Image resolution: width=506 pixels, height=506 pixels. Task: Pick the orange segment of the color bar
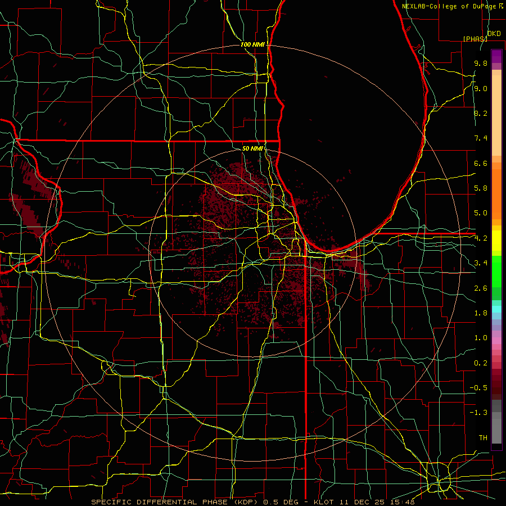pyautogui.click(x=496, y=193)
